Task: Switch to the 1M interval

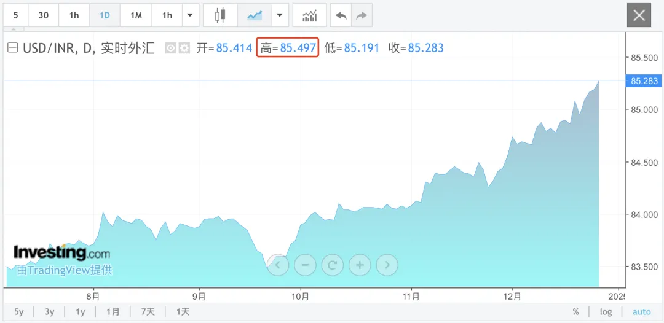Action: pos(136,15)
